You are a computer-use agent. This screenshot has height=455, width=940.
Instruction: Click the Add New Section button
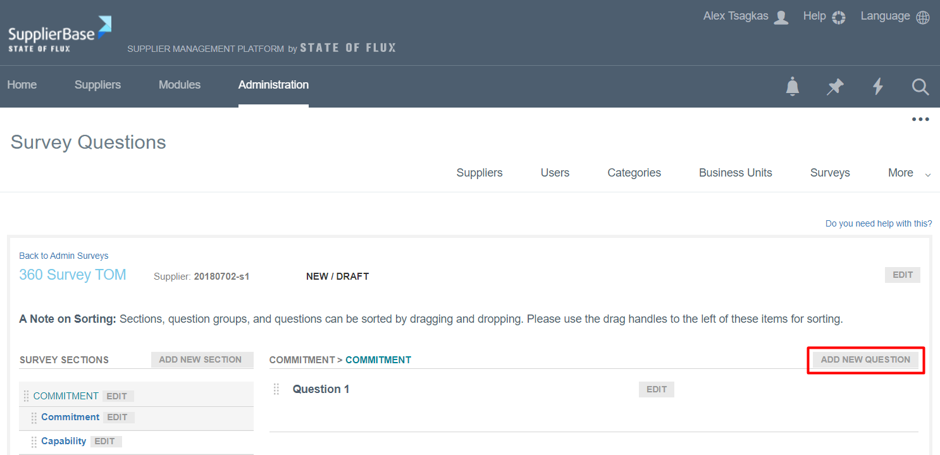tap(201, 359)
